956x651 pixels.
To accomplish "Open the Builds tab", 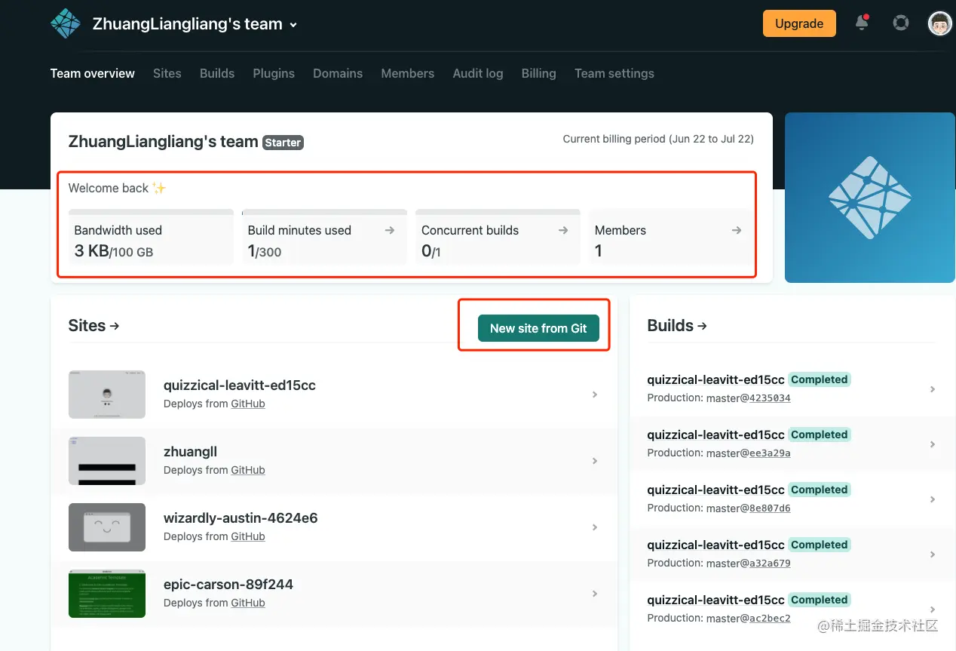I will pyautogui.click(x=217, y=73).
